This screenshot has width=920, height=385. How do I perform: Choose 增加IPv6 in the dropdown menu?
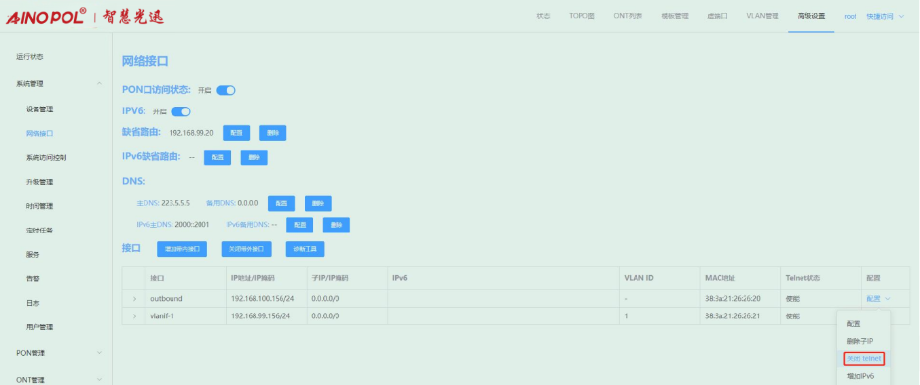click(860, 376)
